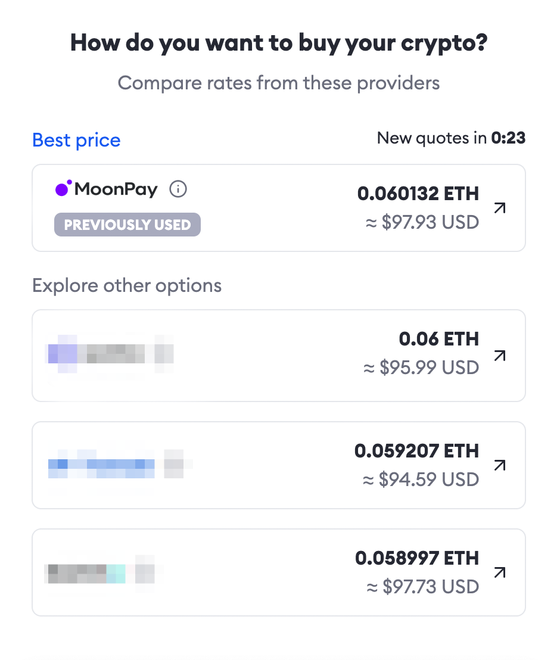Click the MoonPay info icon
Screen dimensions: 560x660
pyautogui.click(x=178, y=189)
